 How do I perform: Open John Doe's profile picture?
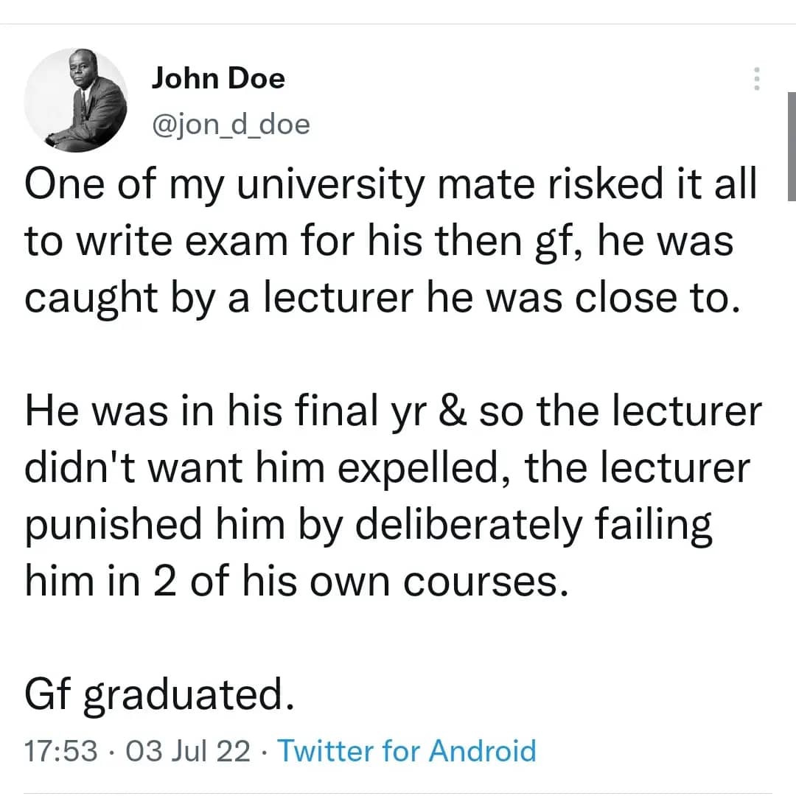click(x=76, y=100)
